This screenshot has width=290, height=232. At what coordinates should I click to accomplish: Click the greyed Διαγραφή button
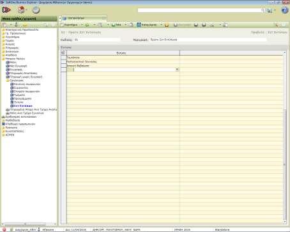pyautogui.click(x=183, y=25)
